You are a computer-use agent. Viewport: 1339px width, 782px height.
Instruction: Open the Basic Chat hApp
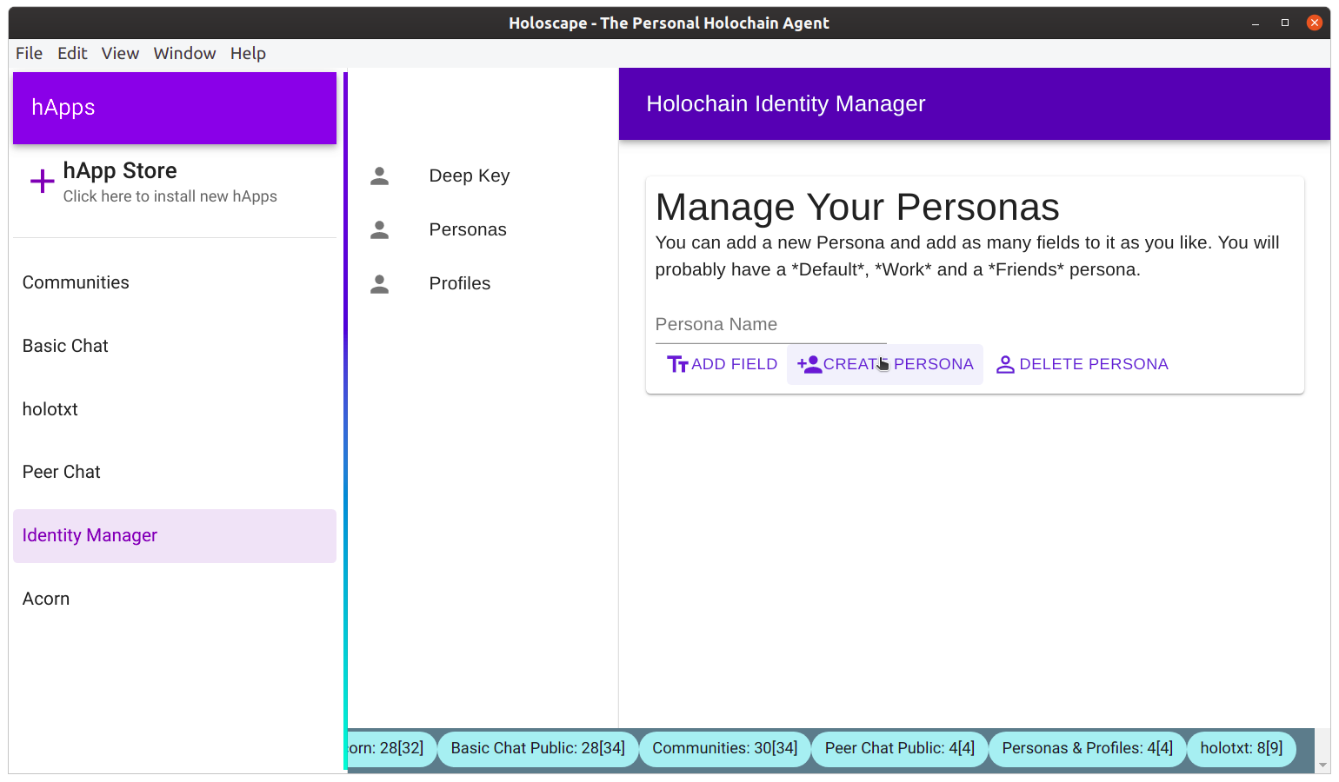tap(175, 346)
